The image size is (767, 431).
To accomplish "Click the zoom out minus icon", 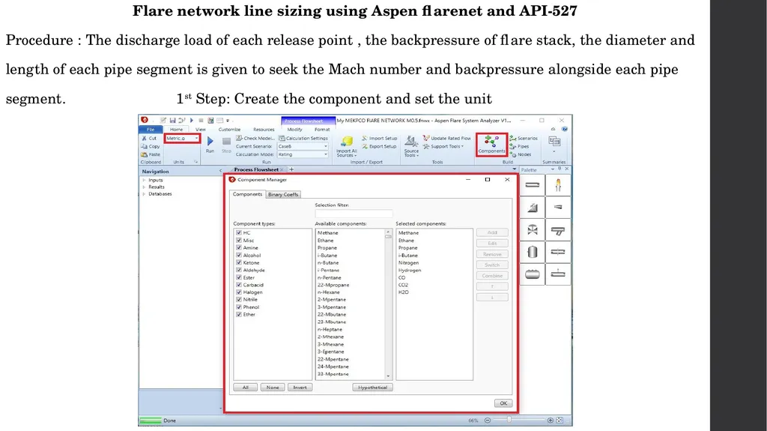I will point(487,421).
